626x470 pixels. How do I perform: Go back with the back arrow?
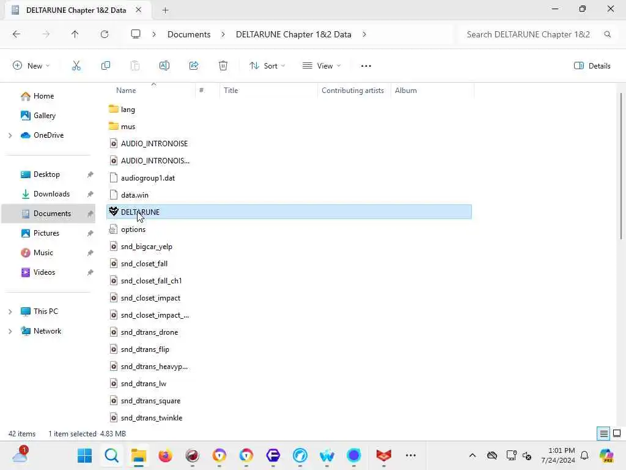pos(17,34)
